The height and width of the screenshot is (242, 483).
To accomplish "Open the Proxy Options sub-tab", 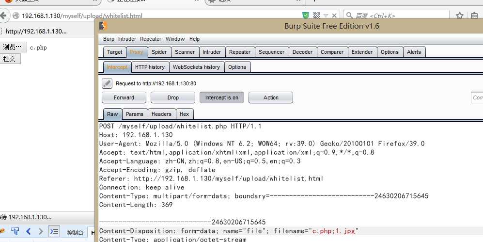I will coord(237,67).
